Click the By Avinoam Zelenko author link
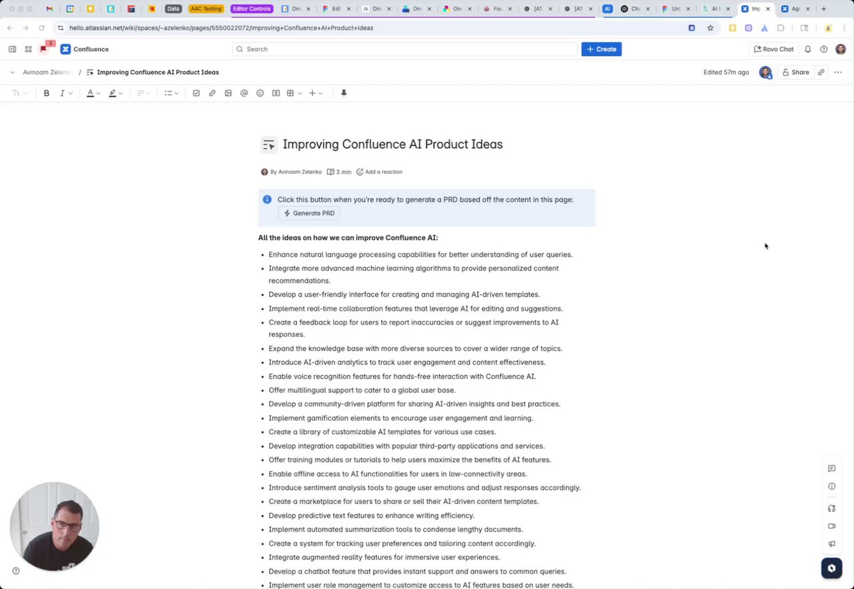The image size is (854, 589). 292,172
